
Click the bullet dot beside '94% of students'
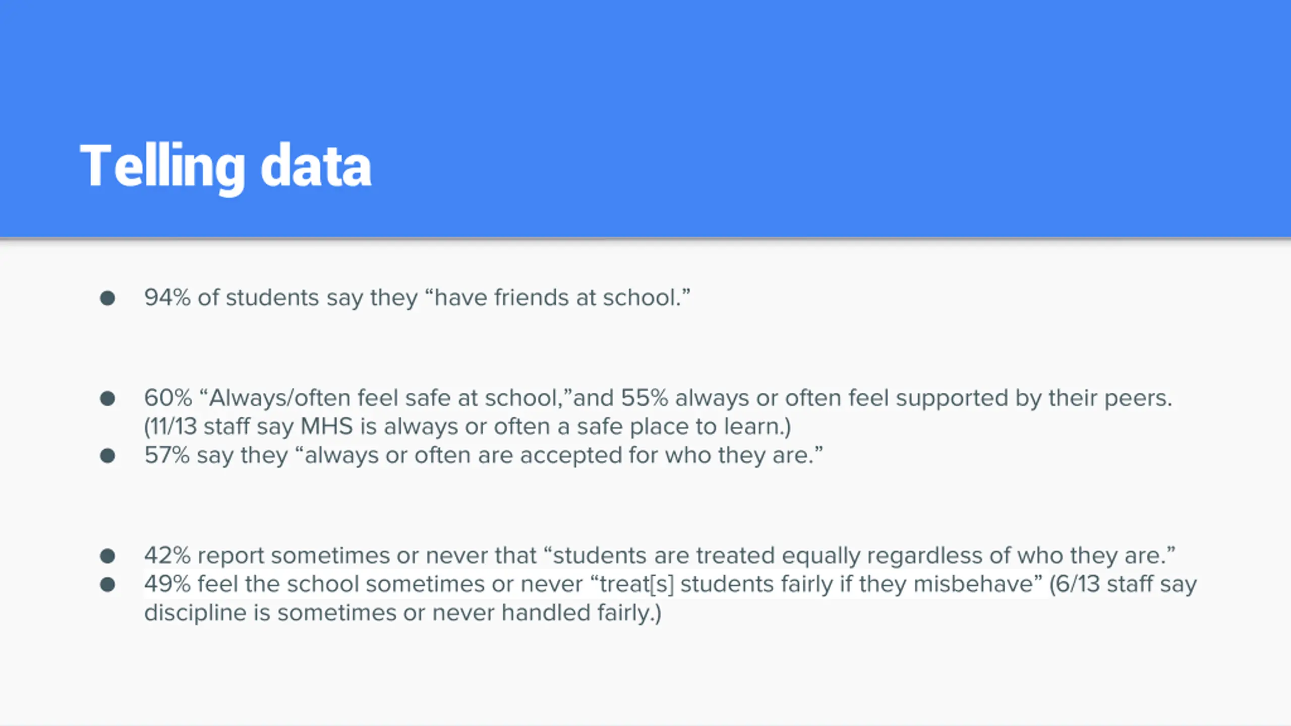[107, 298]
